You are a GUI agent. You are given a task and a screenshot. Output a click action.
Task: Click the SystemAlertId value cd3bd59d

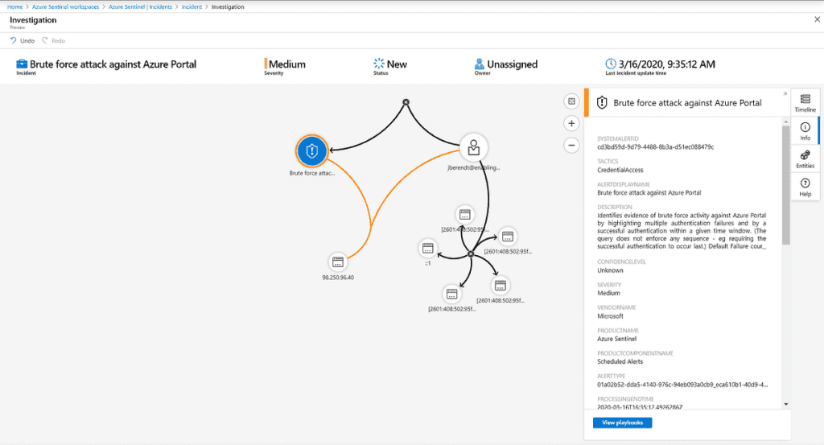tap(655, 147)
